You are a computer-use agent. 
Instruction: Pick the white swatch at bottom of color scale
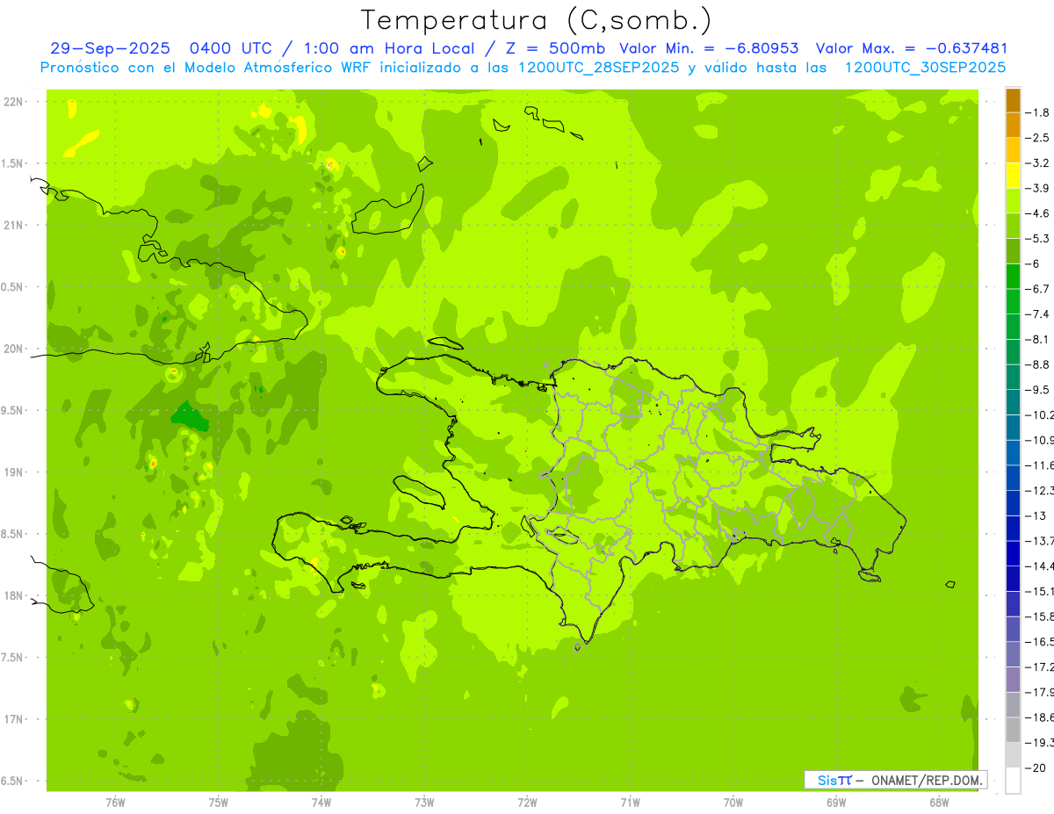[x=1013, y=781]
